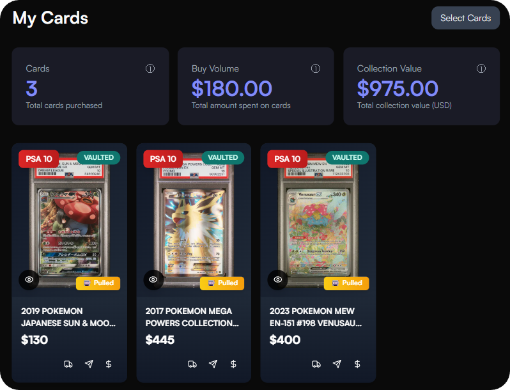The width and height of the screenshot is (510, 390).
Task: Click the shipping truck icon on the $400 card
Action: 316,364
